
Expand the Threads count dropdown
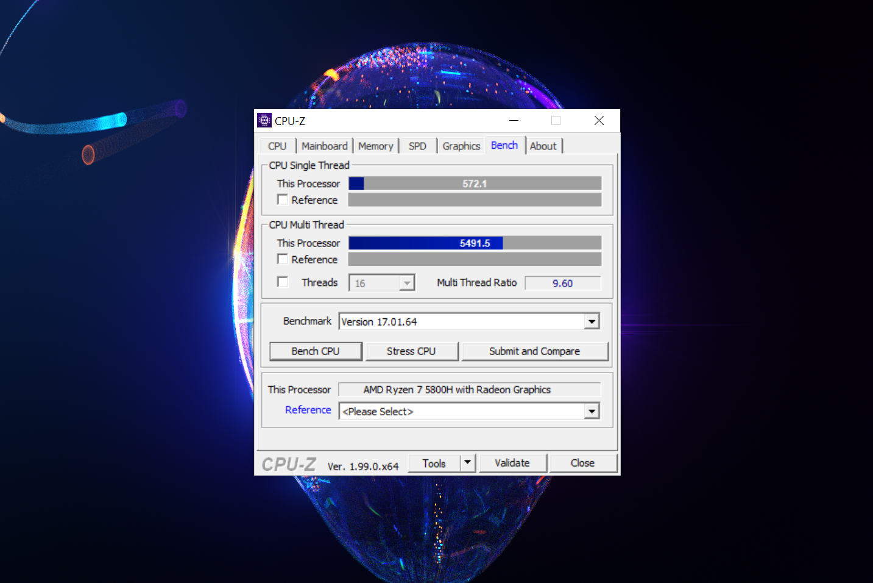click(407, 283)
